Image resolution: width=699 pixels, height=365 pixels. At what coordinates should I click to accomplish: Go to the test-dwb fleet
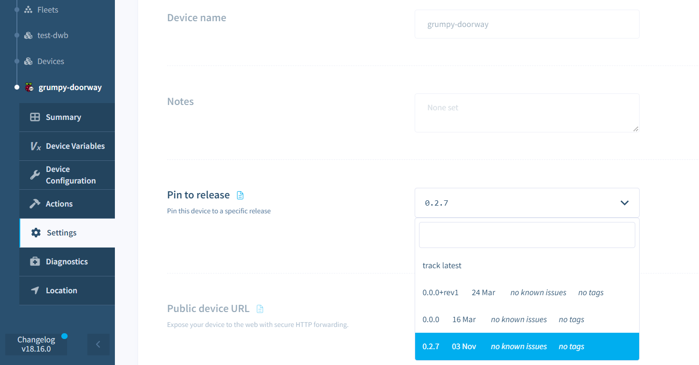53,35
